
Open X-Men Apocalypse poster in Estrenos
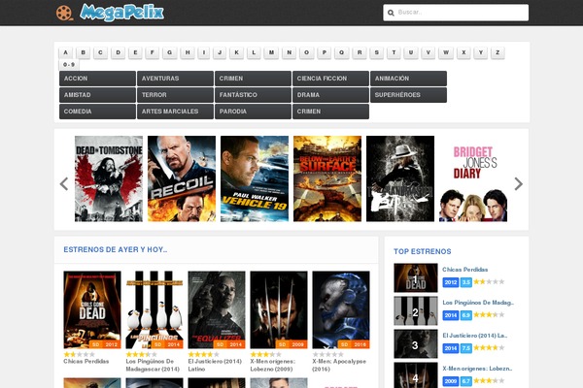point(341,309)
